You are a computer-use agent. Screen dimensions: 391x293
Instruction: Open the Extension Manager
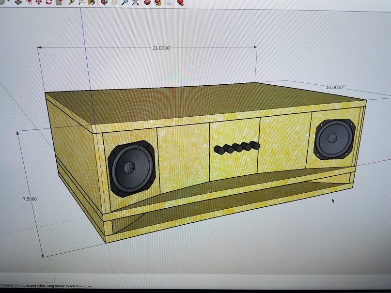(x=180, y=3)
